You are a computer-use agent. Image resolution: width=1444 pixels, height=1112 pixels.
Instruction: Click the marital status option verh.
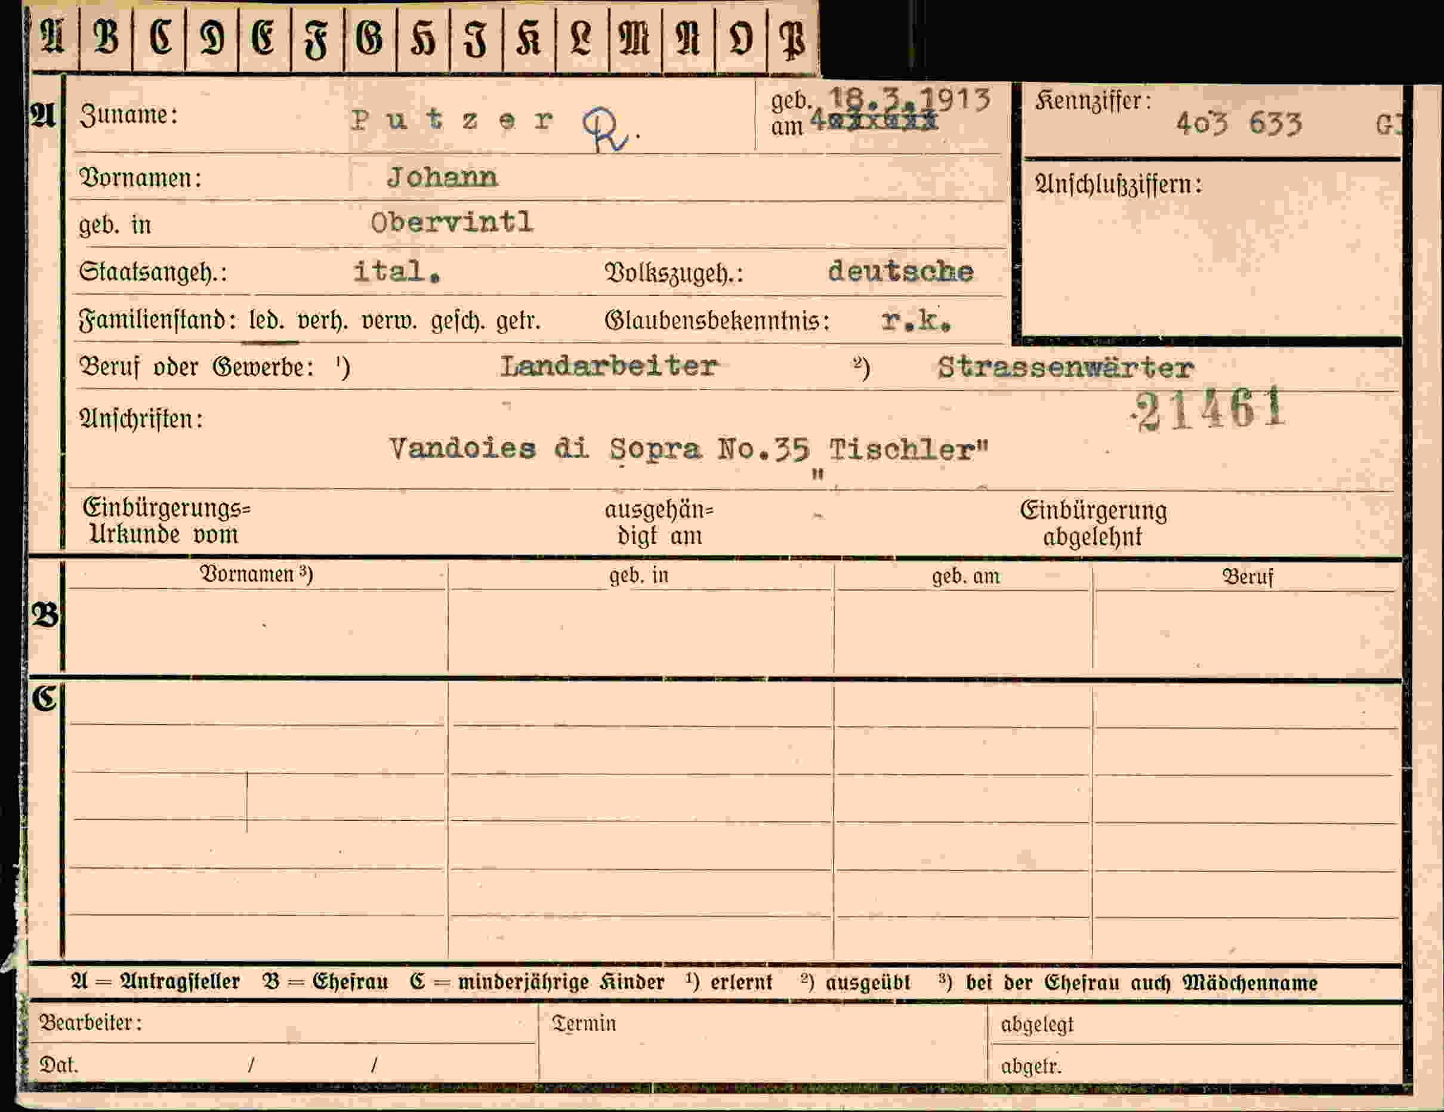(x=322, y=322)
